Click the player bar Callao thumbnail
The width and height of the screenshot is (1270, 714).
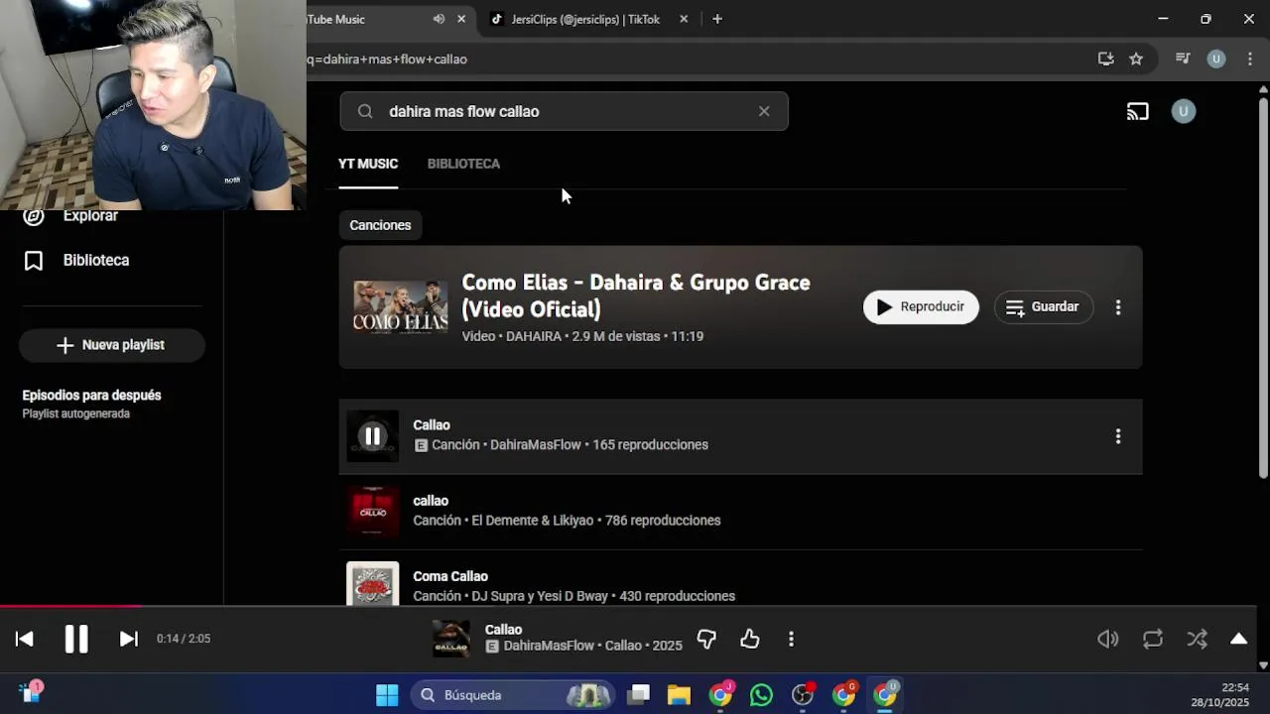pos(451,639)
